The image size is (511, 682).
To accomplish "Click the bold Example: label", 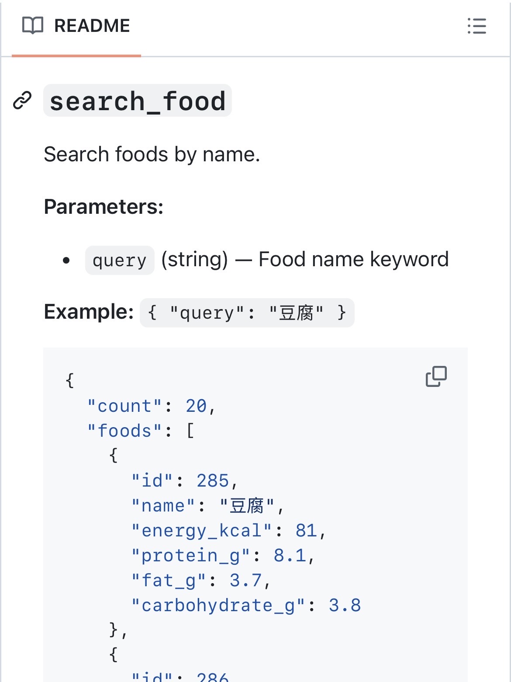I will [89, 312].
